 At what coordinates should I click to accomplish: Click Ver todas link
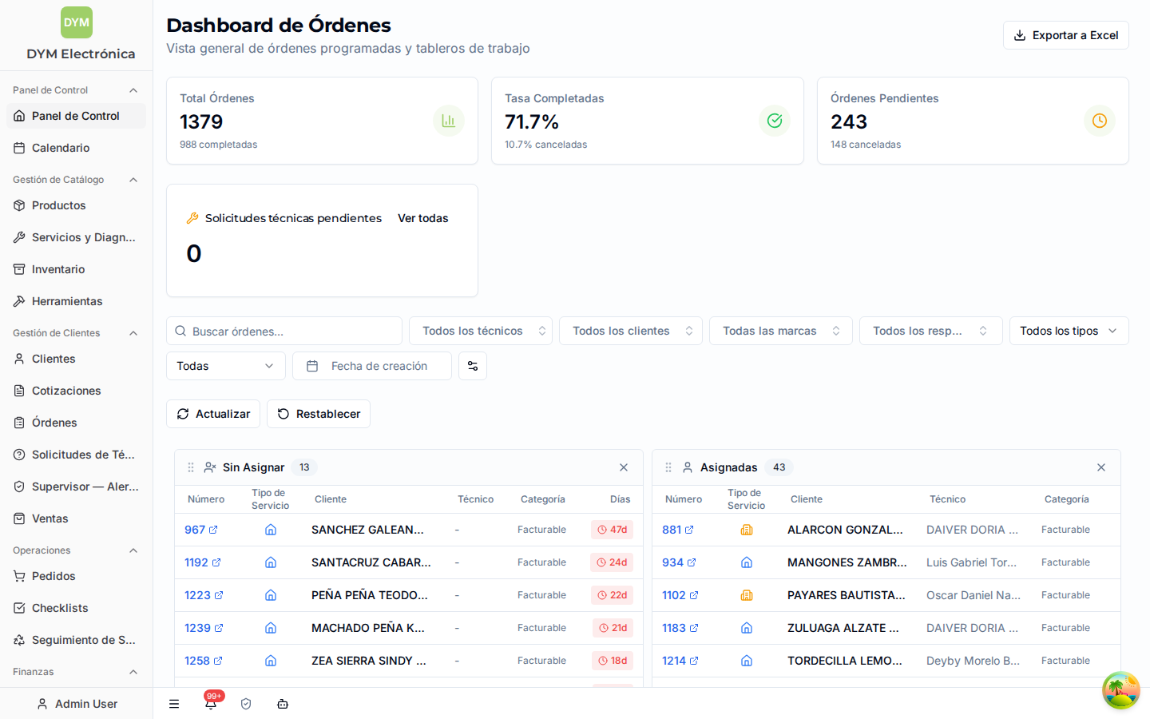click(423, 218)
